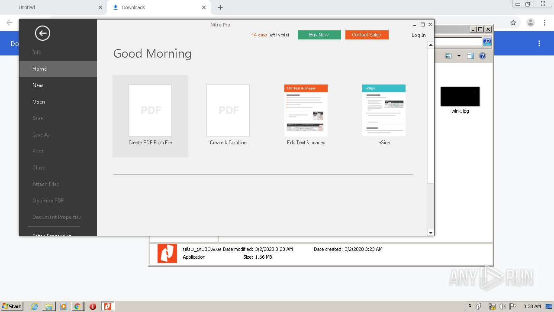Click the Explorer search input field

pyautogui.click(x=458, y=42)
